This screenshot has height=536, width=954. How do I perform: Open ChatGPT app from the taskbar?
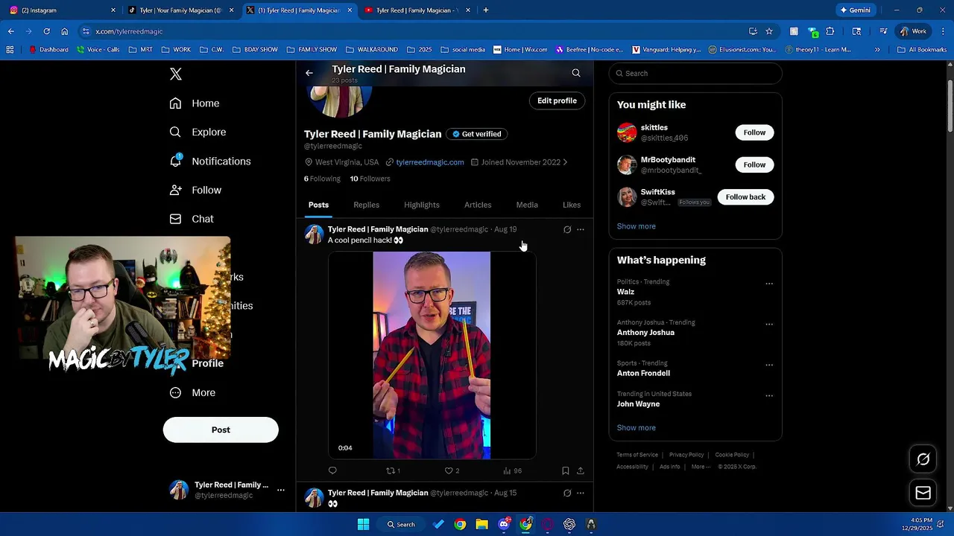[x=569, y=524]
